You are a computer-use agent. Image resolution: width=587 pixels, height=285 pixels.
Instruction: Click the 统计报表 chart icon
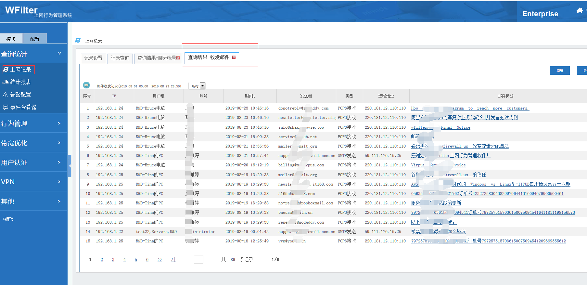pyautogui.click(x=6, y=82)
